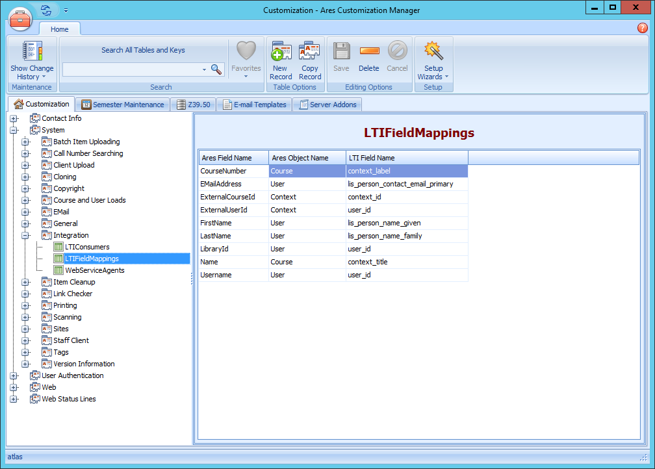Click the search magnifying glass icon

[216, 69]
